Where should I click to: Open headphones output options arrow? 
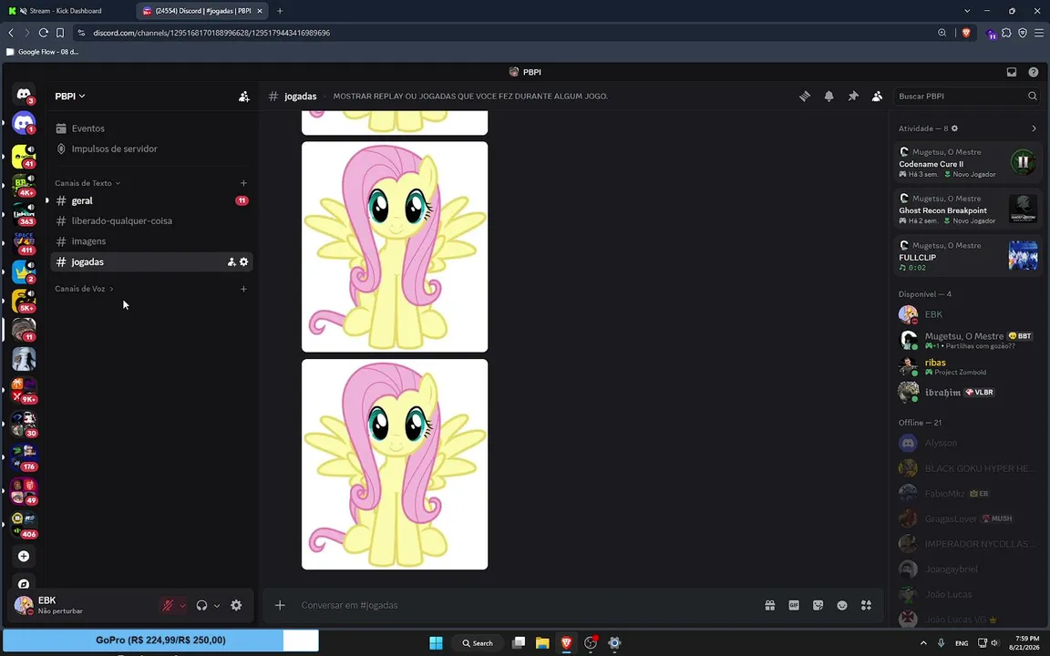click(217, 606)
